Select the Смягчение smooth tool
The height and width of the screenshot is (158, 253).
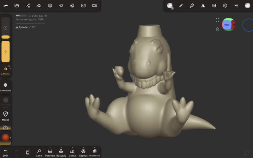(6, 87)
